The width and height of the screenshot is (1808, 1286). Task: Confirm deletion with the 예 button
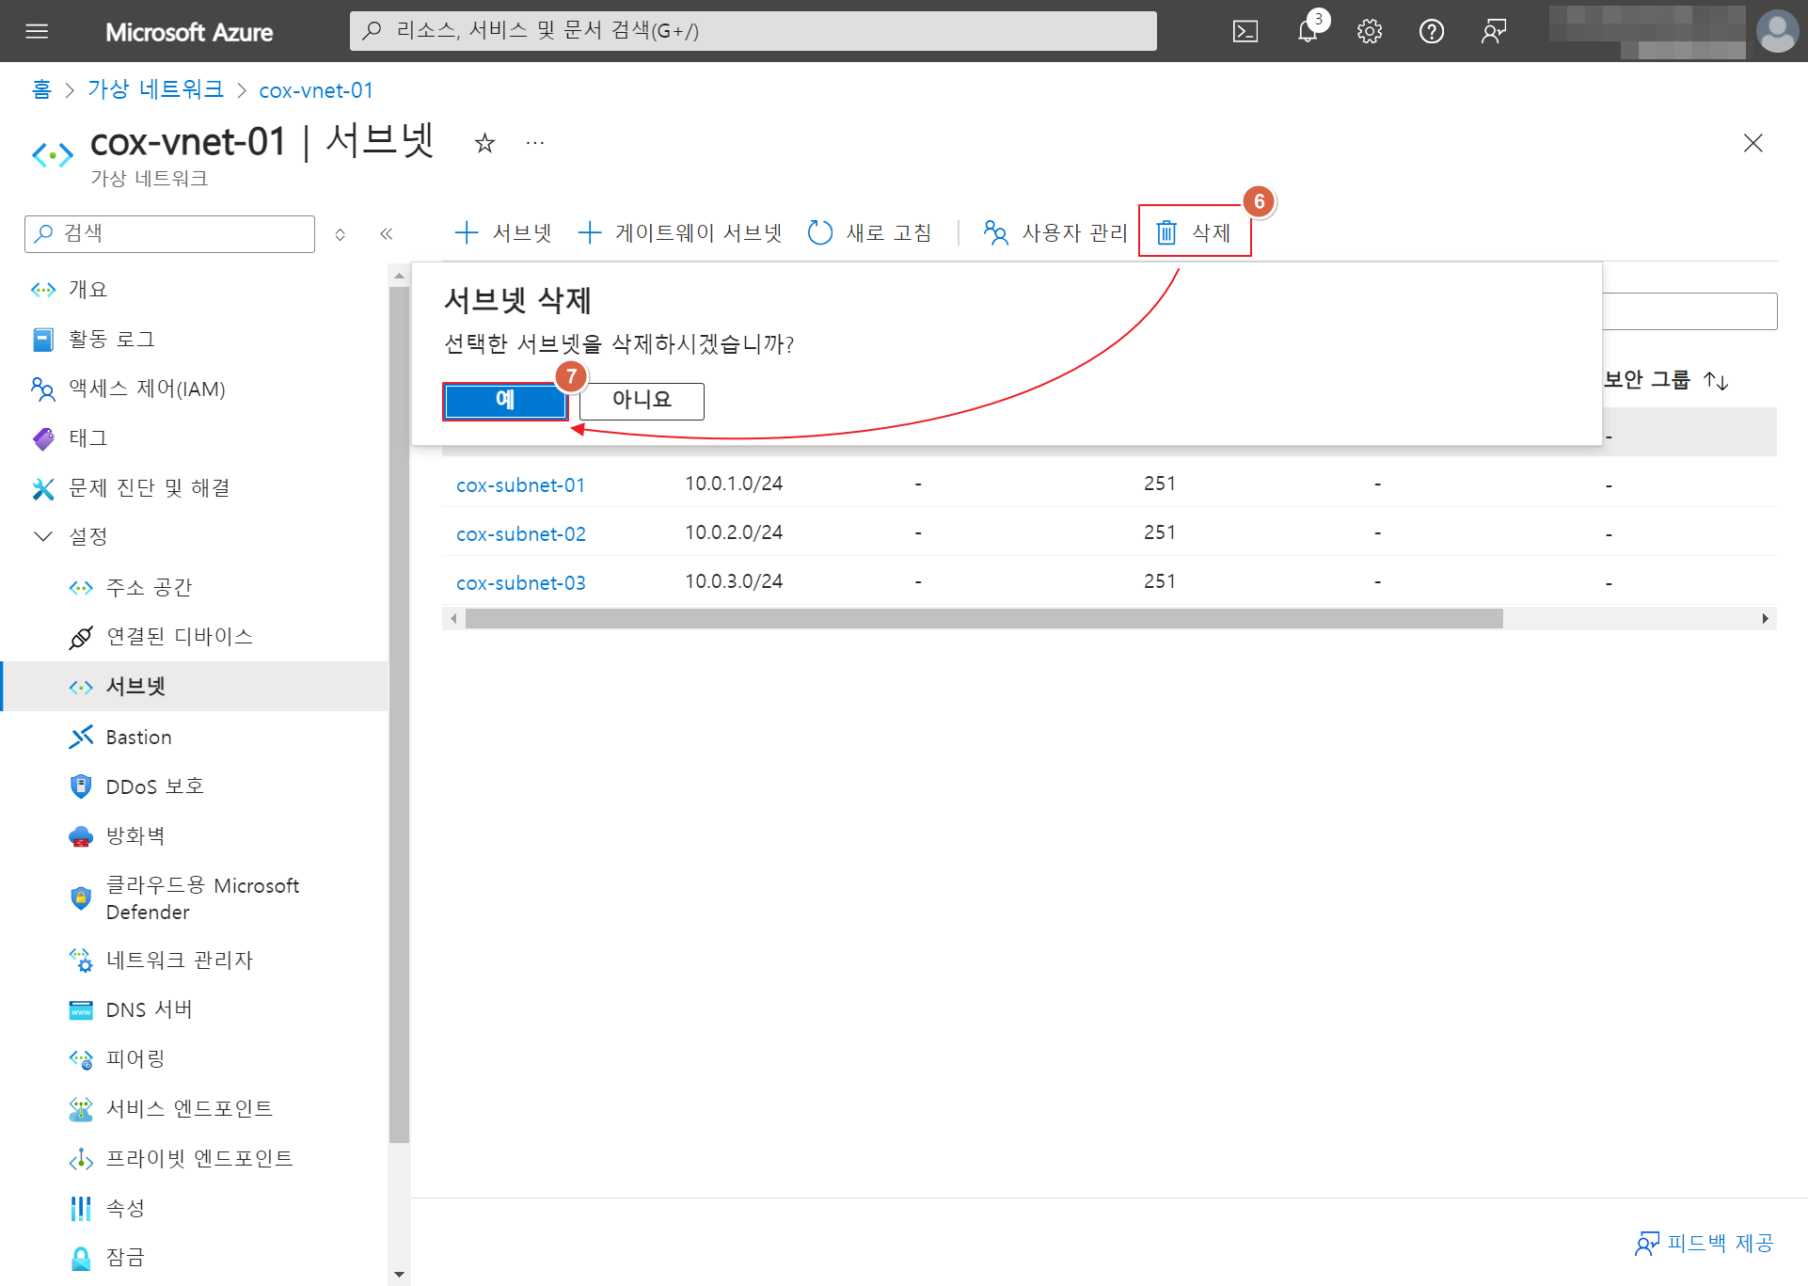(505, 401)
